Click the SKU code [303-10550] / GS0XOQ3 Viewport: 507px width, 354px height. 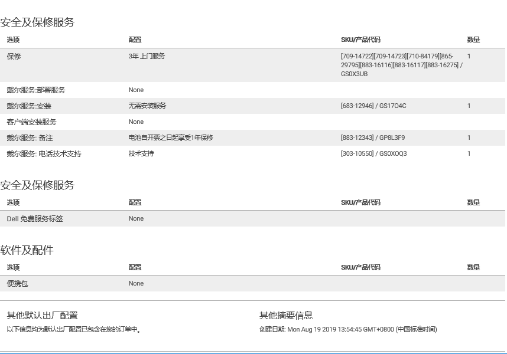pos(373,154)
